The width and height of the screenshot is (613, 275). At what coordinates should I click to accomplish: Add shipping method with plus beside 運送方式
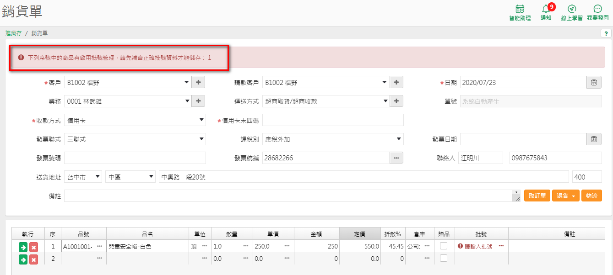396,101
